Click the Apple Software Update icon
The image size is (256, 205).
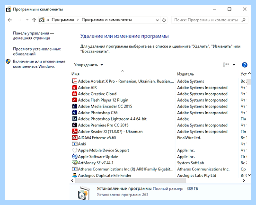tap(75, 157)
